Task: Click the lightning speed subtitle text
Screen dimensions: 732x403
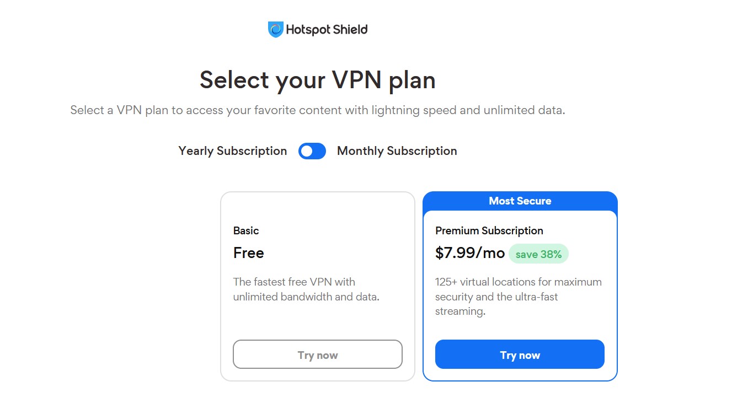Action: (318, 110)
